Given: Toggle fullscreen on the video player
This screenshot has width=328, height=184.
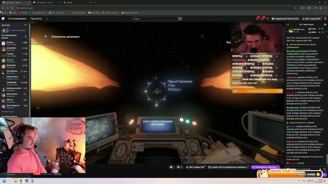Looking at the screenshot, I should 281,161.
